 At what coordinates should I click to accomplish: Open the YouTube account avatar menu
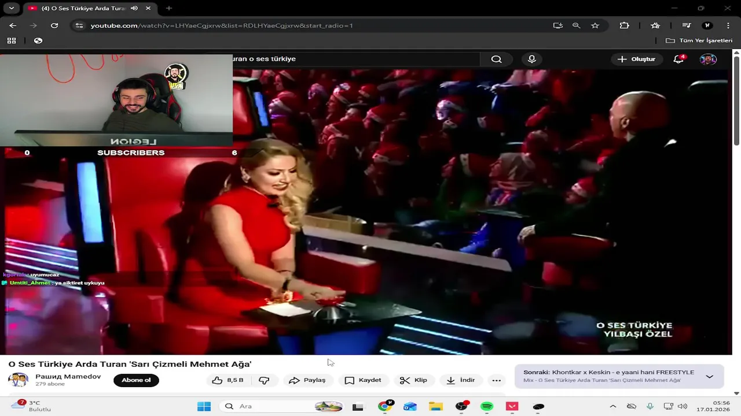(708, 59)
